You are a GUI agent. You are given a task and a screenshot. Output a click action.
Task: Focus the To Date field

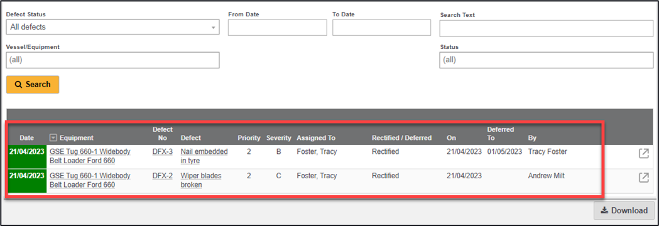coord(381,27)
